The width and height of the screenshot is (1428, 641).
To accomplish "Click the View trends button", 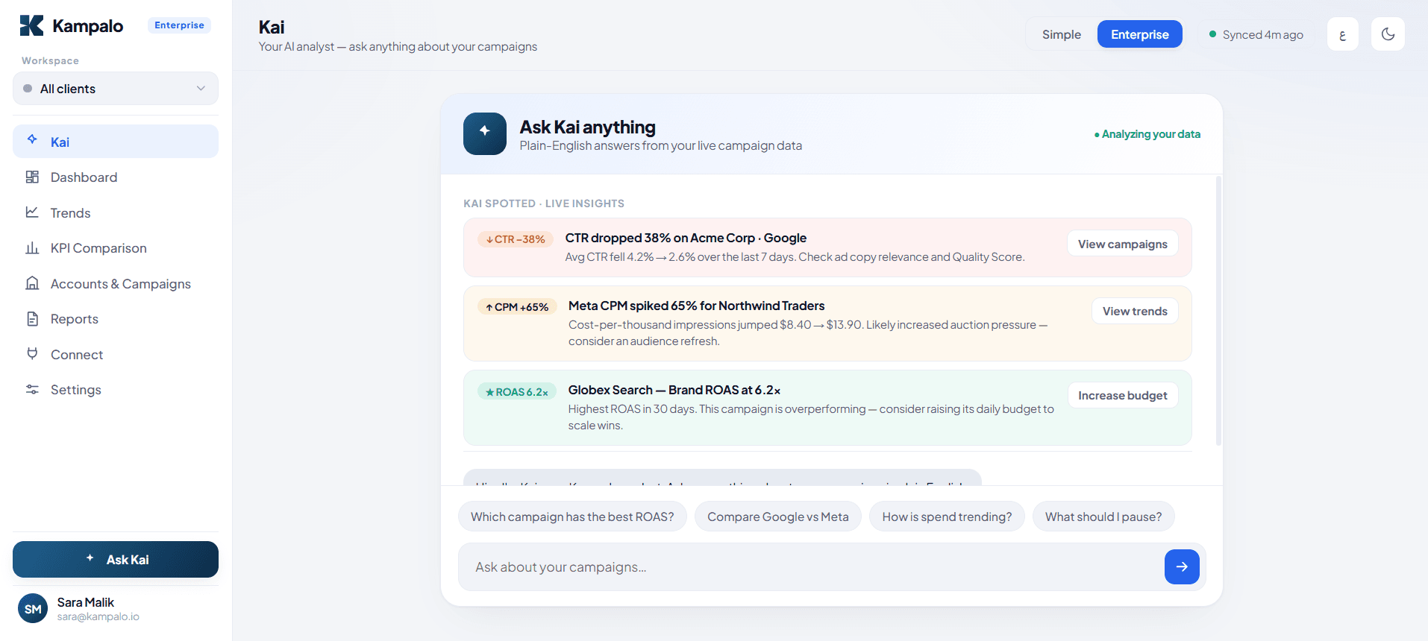I will [x=1135, y=311].
